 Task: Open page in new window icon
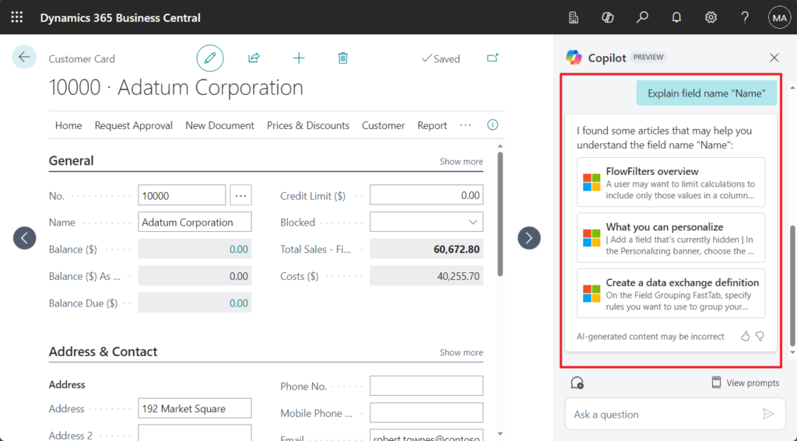pos(493,58)
